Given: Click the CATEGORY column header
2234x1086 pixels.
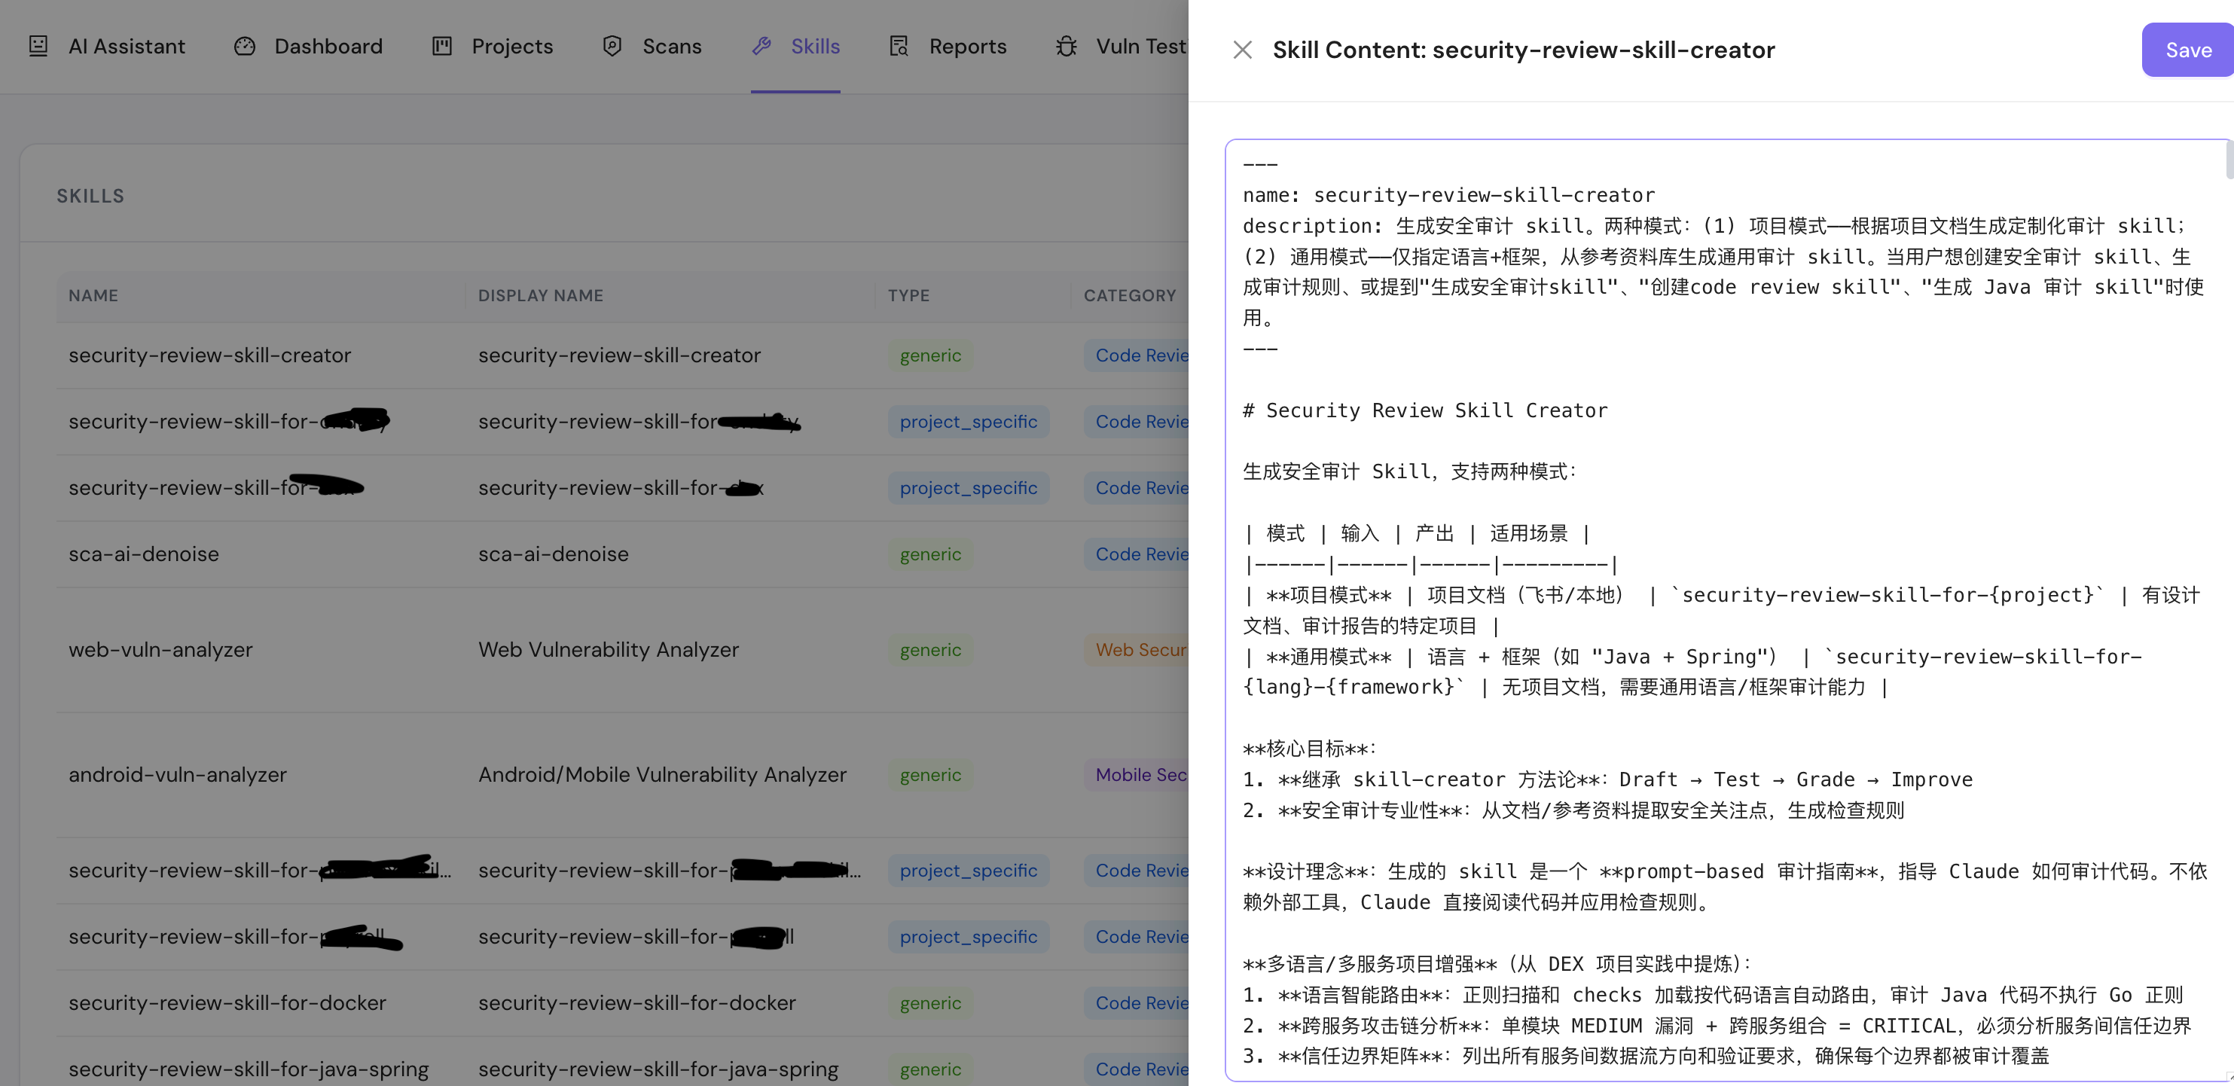Looking at the screenshot, I should [1130, 295].
